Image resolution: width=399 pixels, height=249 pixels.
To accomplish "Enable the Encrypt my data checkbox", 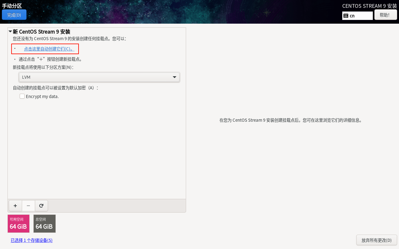I will coord(22,96).
